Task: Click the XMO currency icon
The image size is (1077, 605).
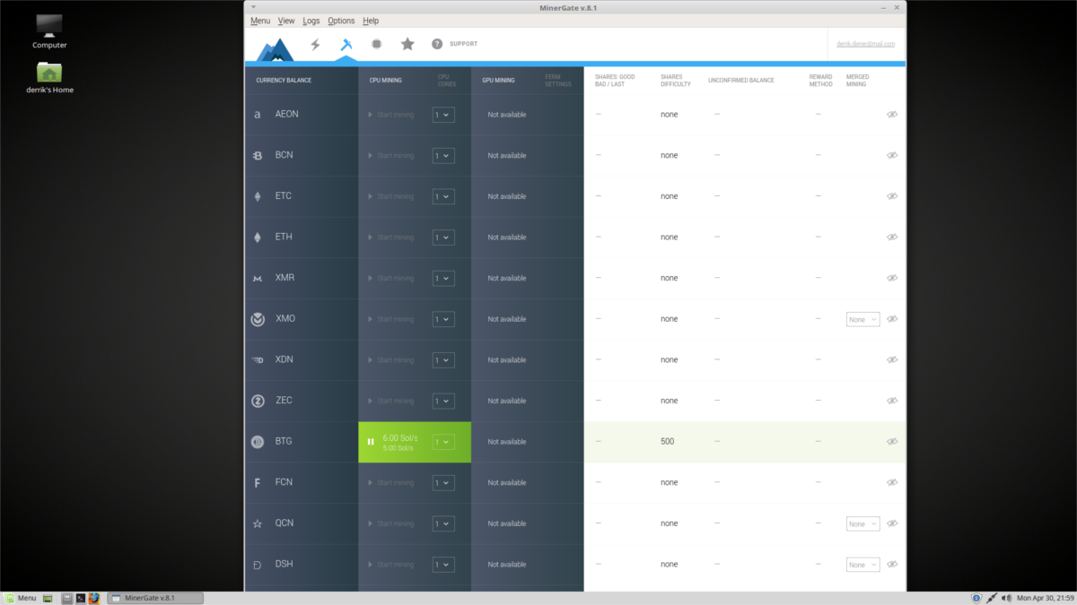Action: point(258,319)
